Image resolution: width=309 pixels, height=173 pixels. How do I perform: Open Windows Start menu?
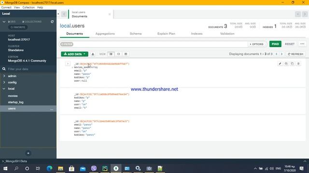(x=5, y=169)
